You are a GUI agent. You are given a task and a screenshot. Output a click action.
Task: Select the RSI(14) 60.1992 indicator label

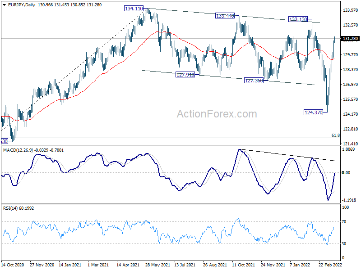(x=19, y=208)
